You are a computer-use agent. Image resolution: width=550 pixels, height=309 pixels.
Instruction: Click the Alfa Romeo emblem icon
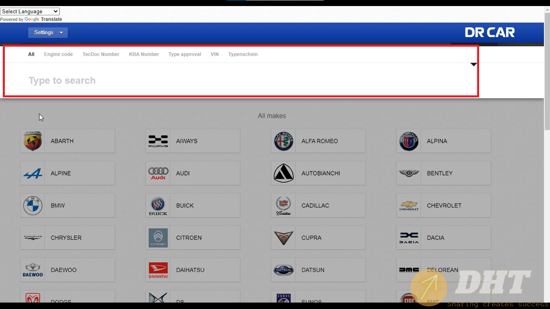coord(283,141)
